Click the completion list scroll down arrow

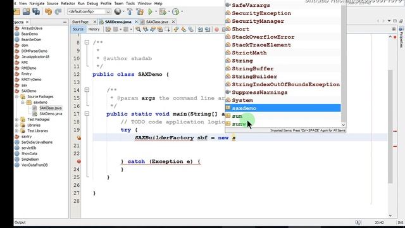point(343,125)
